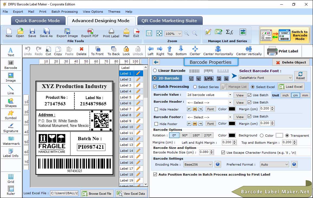The image size is (313, 198).
Task: Increase Left and Right Margin value
Action: click(x=235, y=141)
